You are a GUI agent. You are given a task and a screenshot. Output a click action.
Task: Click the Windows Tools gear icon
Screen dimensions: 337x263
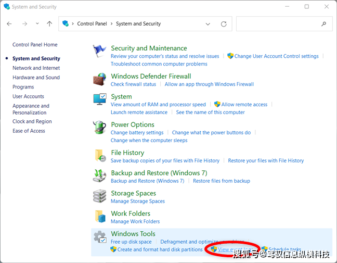(x=100, y=237)
